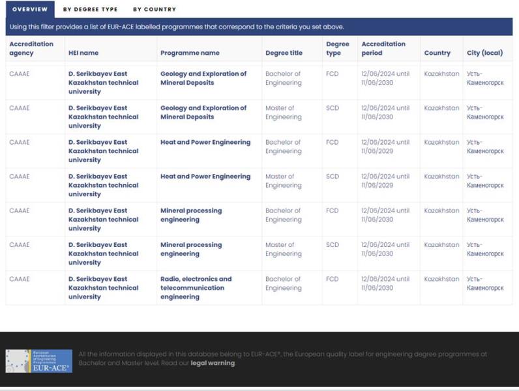Image resolution: width=519 pixels, height=391 pixels.
Task: Open HEI name in Master Mineral processing row
Action: point(103,253)
